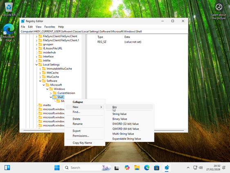Choose QWORD (64-bit) Value
Image resolution: width=230 pixels, height=173 pixels.
point(129,129)
